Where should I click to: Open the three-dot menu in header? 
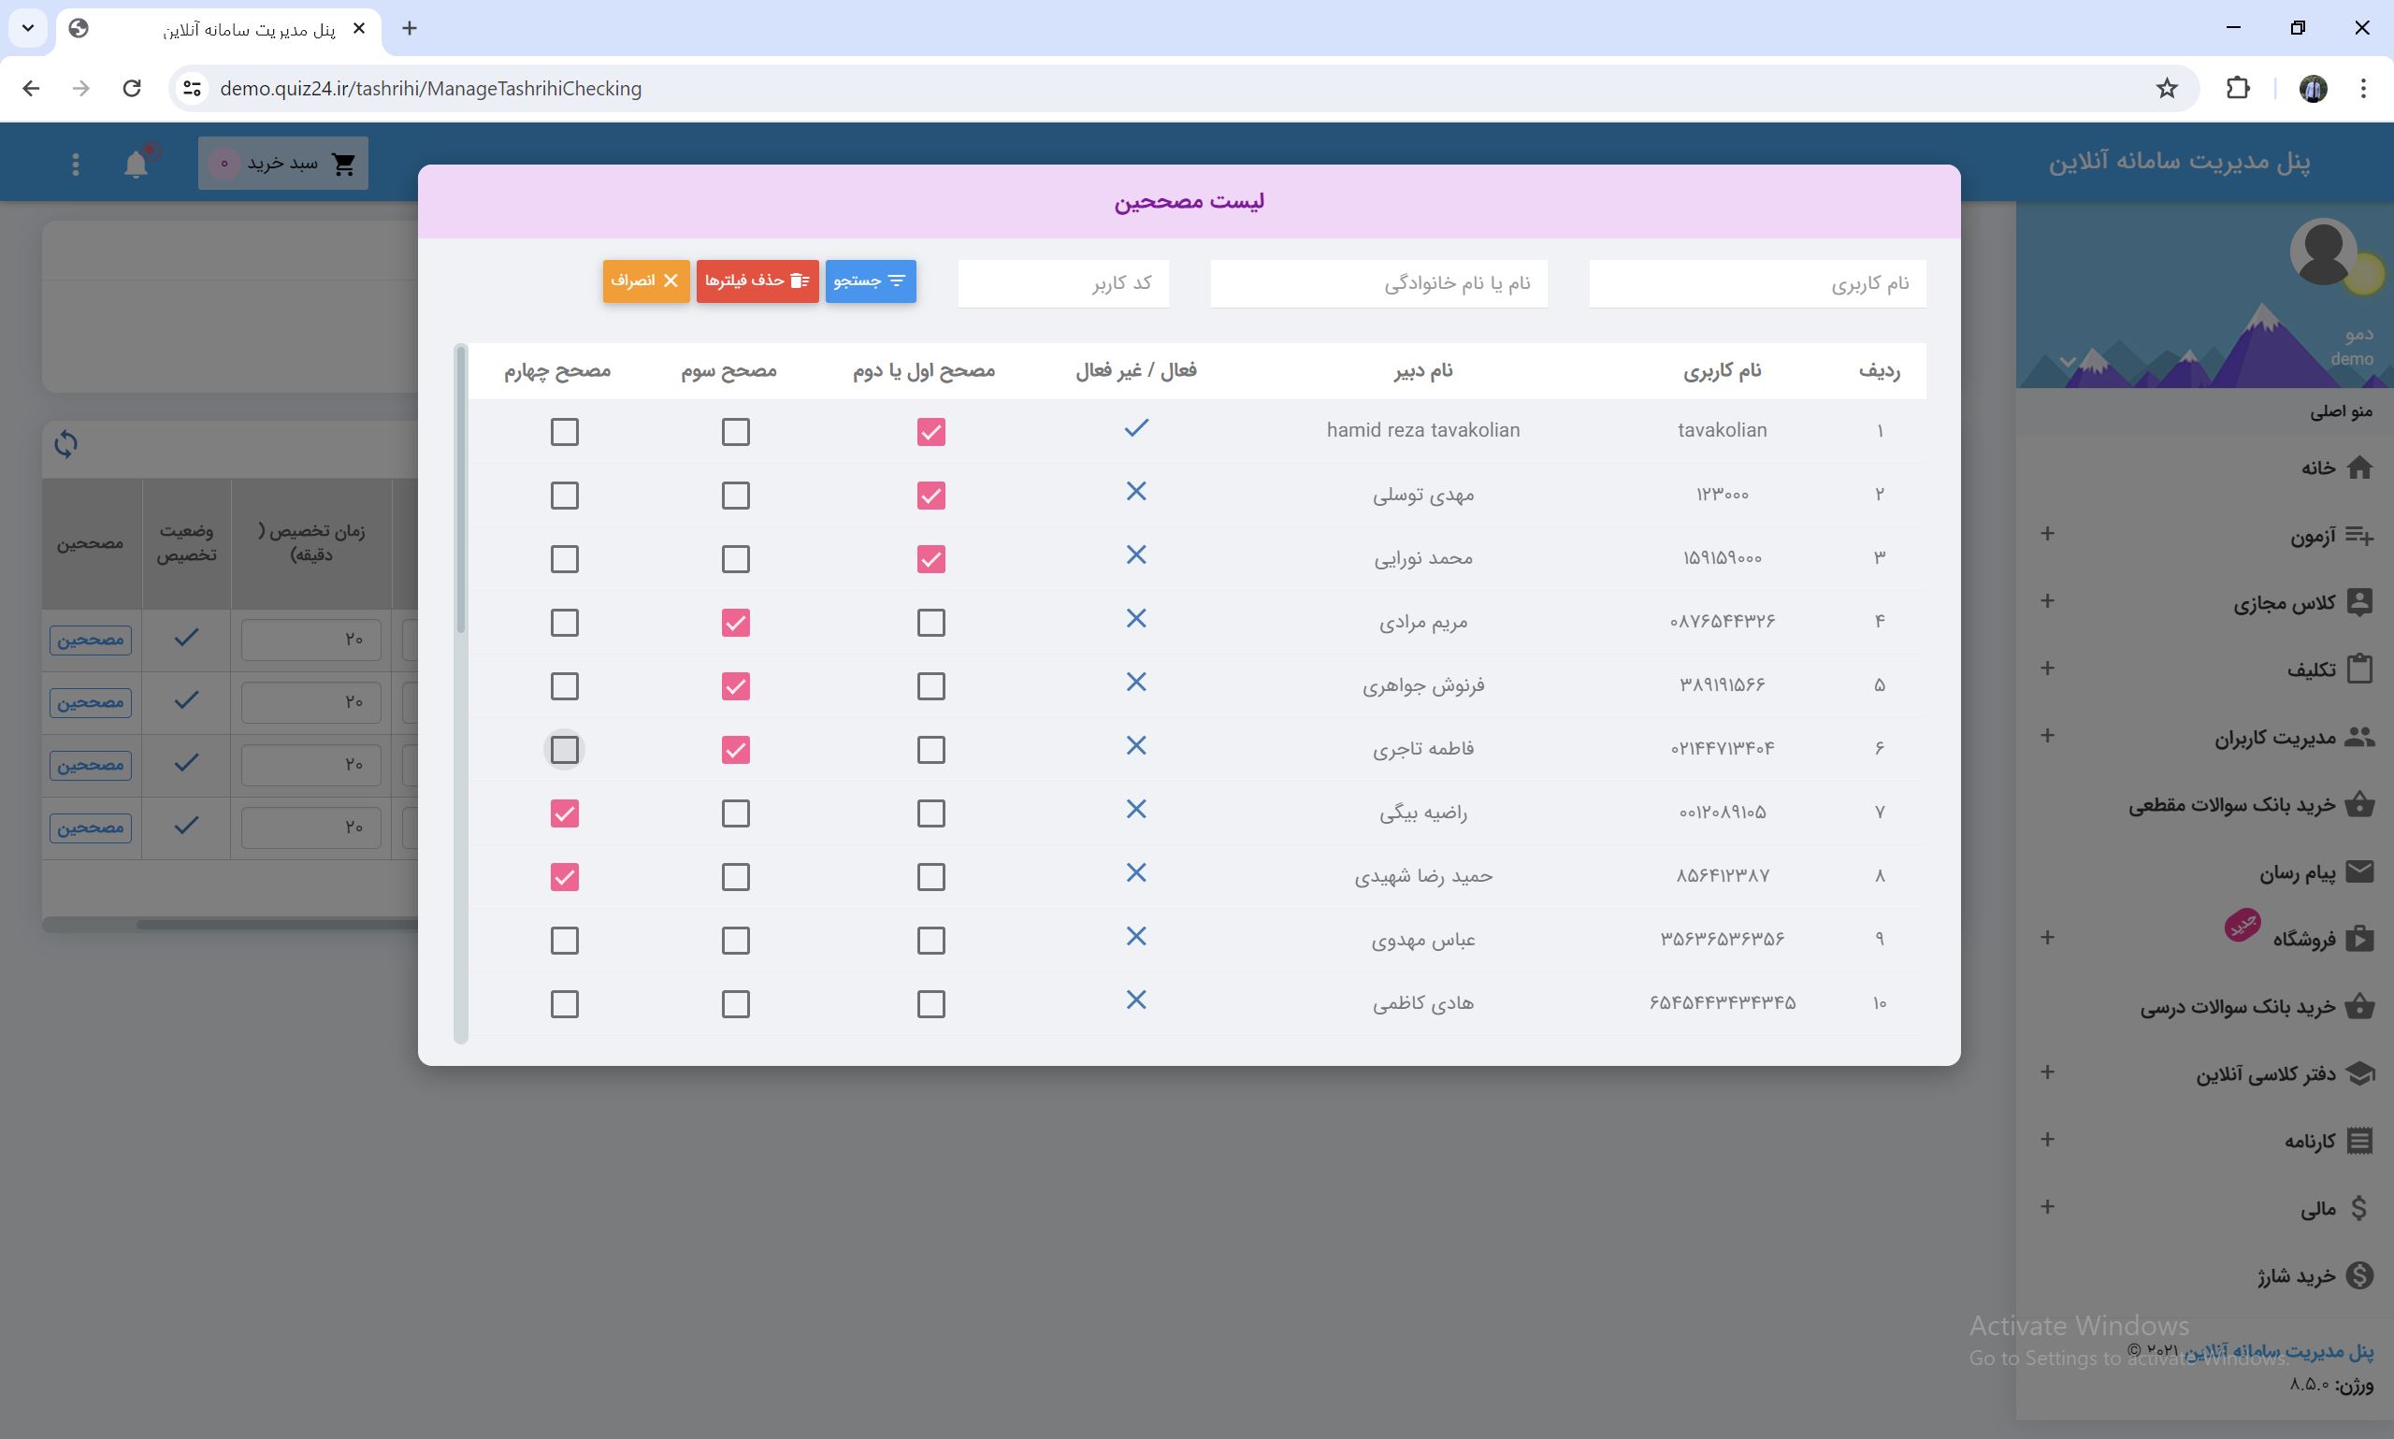point(76,164)
